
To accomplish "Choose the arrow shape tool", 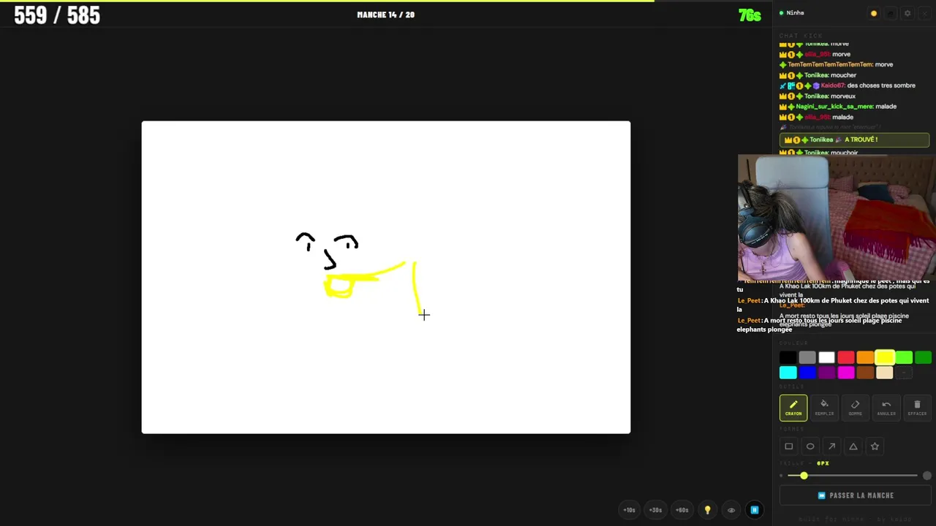I will 831,446.
